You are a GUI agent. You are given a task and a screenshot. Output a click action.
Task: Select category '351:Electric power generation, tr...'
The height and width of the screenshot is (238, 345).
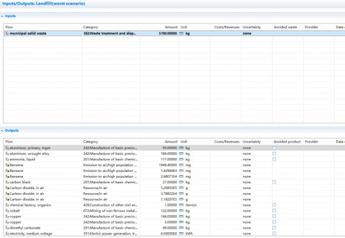point(110,233)
